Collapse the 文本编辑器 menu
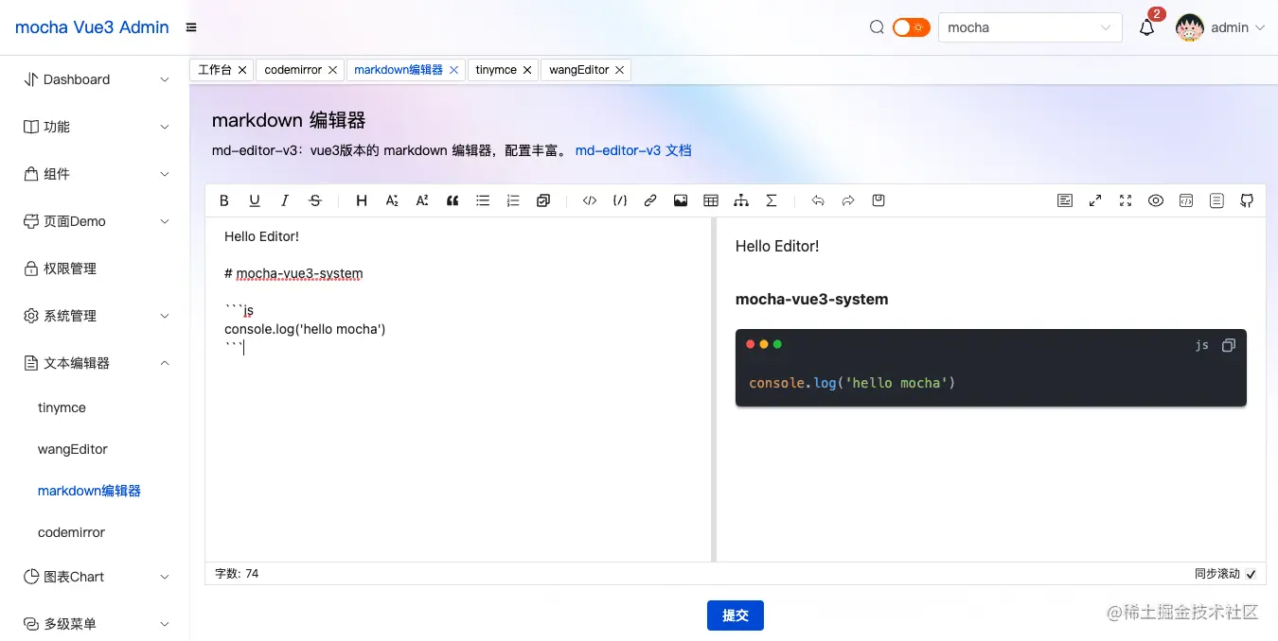This screenshot has width=1278, height=641. point(95,363)
